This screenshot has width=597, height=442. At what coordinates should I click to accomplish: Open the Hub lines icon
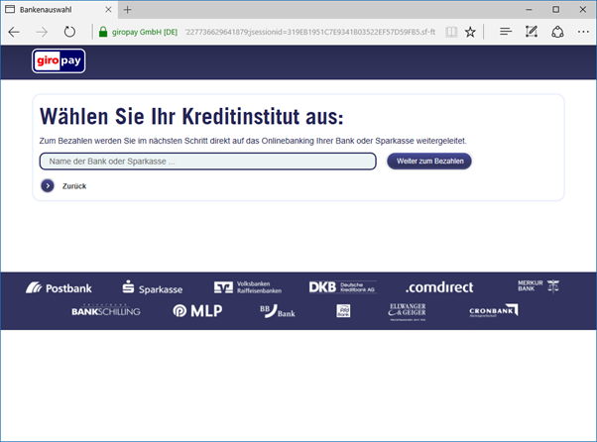[x=506, y=32]
